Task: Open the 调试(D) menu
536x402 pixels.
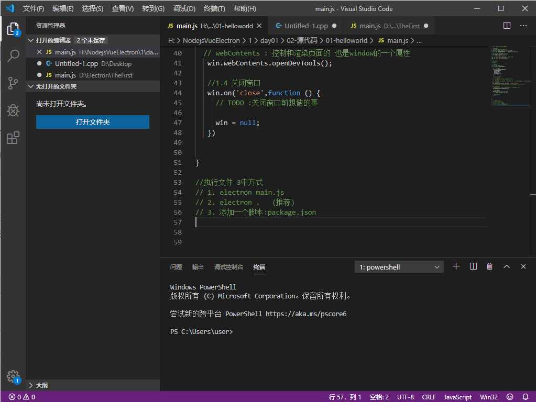Action: (x=184, y=8)
